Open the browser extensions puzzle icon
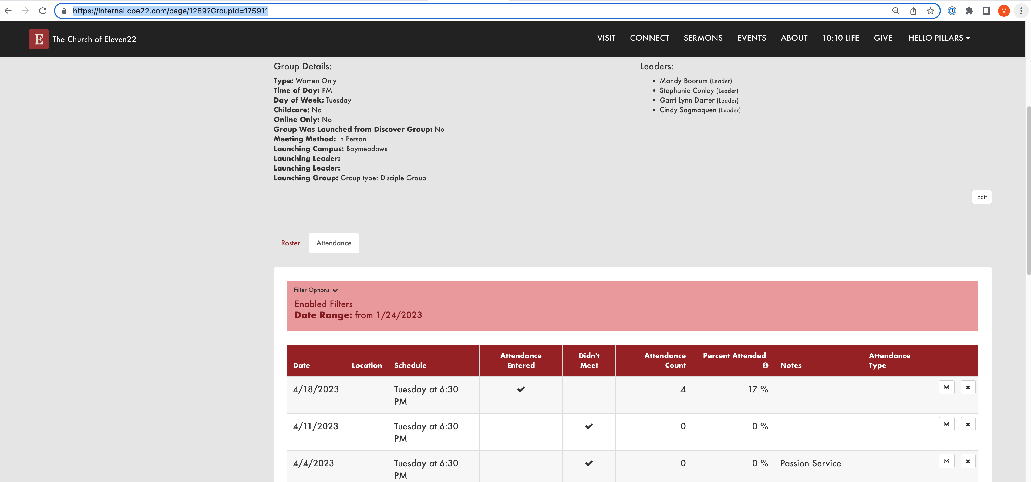1031x482 pixels. 969,11
